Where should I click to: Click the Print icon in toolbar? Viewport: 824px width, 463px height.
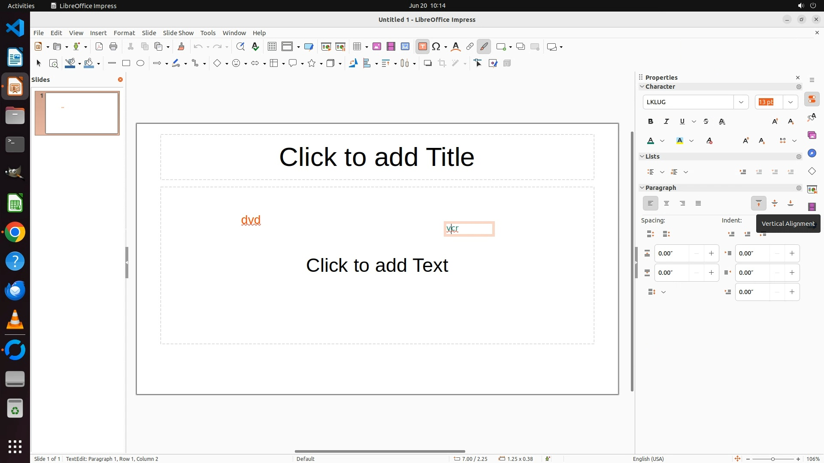pyautogui.click(x=113, y=47)
